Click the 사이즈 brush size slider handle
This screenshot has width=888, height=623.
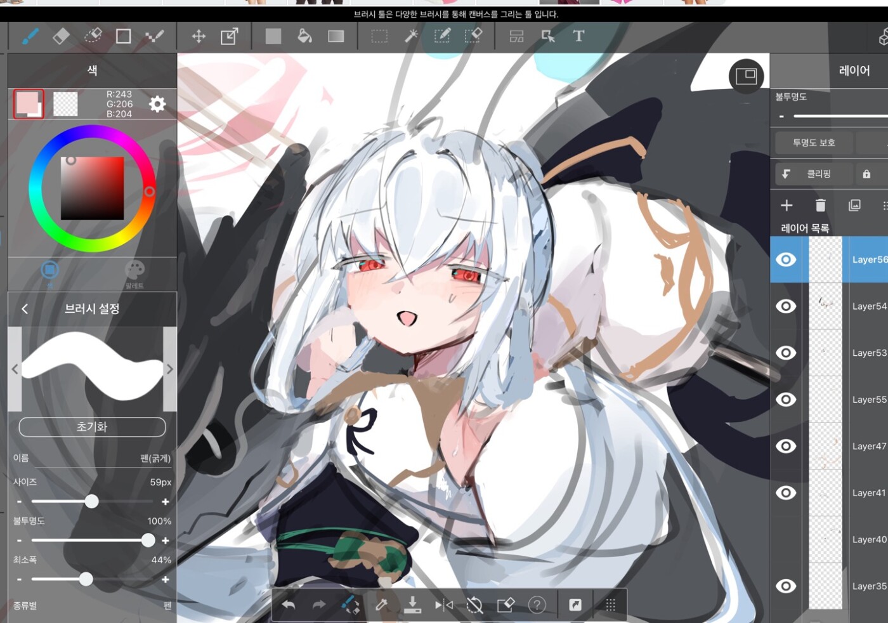tap(92, 502)
